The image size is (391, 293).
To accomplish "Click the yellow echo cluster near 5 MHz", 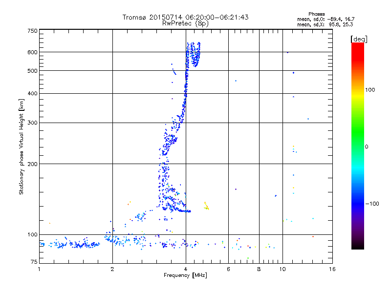I will (206, 206).
